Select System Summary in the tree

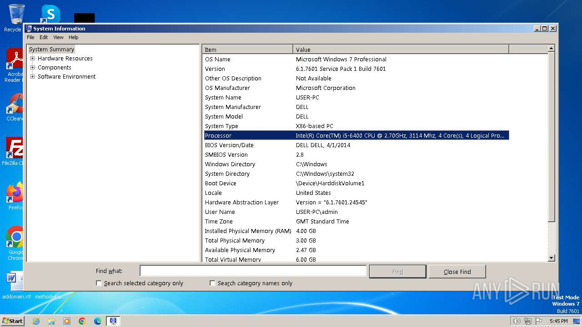point(51,49)
